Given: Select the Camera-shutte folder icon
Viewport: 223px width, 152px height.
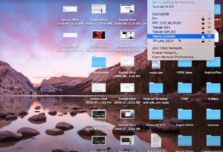Looking at the screenshot, I should coord(213,140).
